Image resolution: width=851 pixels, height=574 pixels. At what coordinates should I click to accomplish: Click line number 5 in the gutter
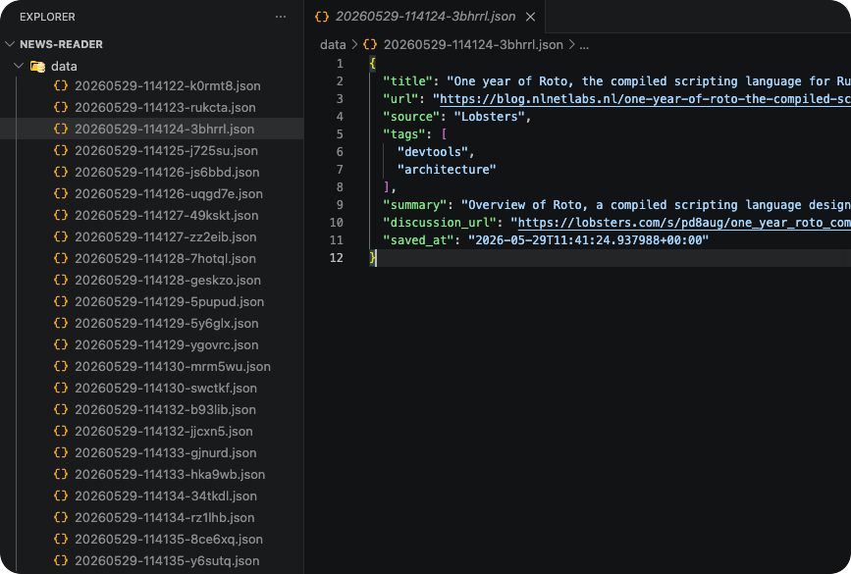click(340, 134)
